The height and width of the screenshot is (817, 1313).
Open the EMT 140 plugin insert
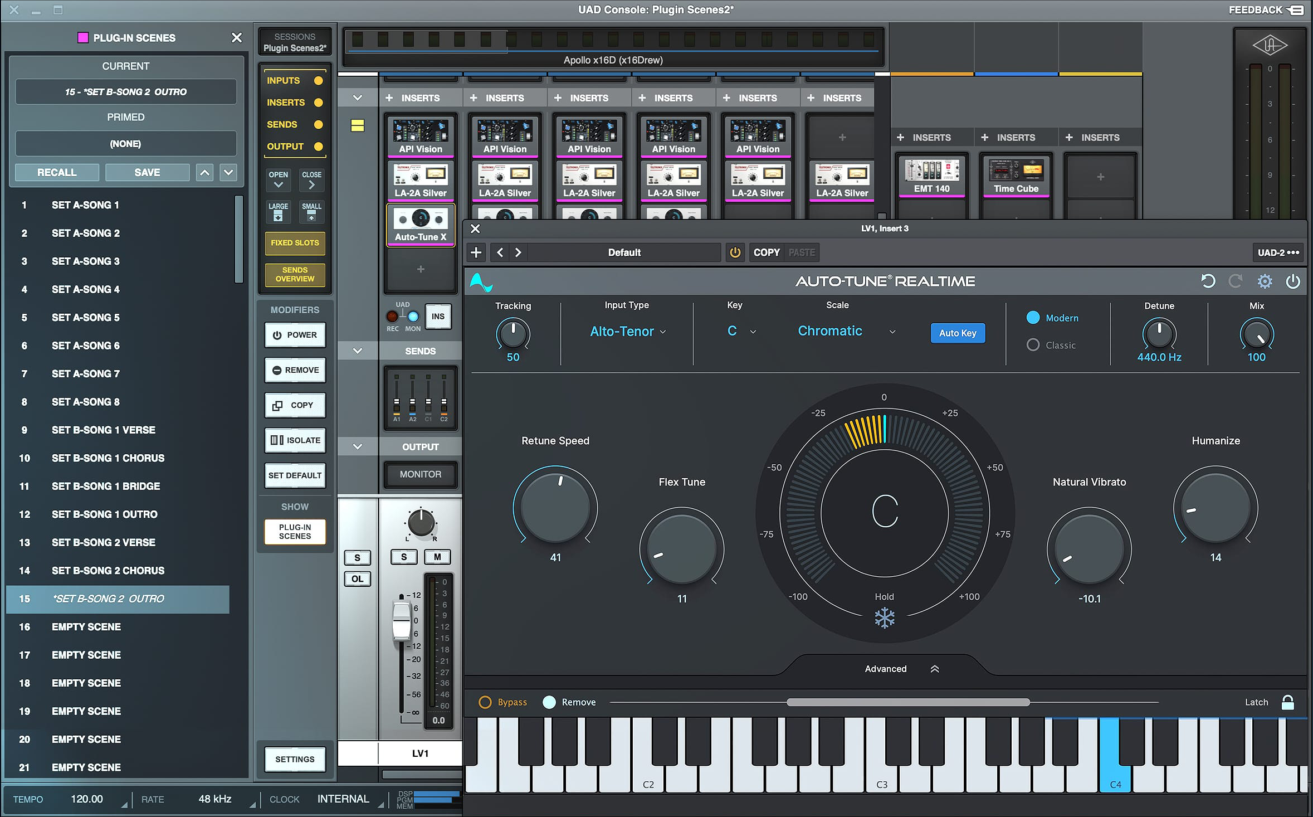point(931,176)
